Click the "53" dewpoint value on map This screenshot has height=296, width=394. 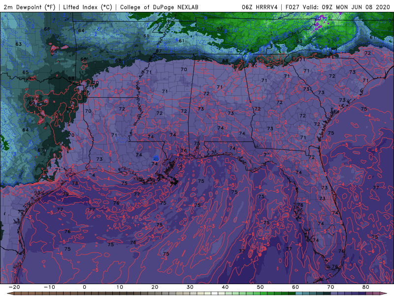point(299,41)
